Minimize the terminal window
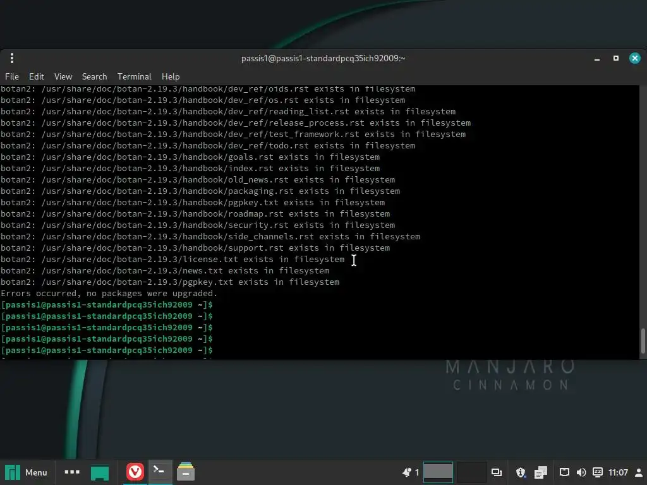This screenshot has height=485, width=647. click(596, 59)
